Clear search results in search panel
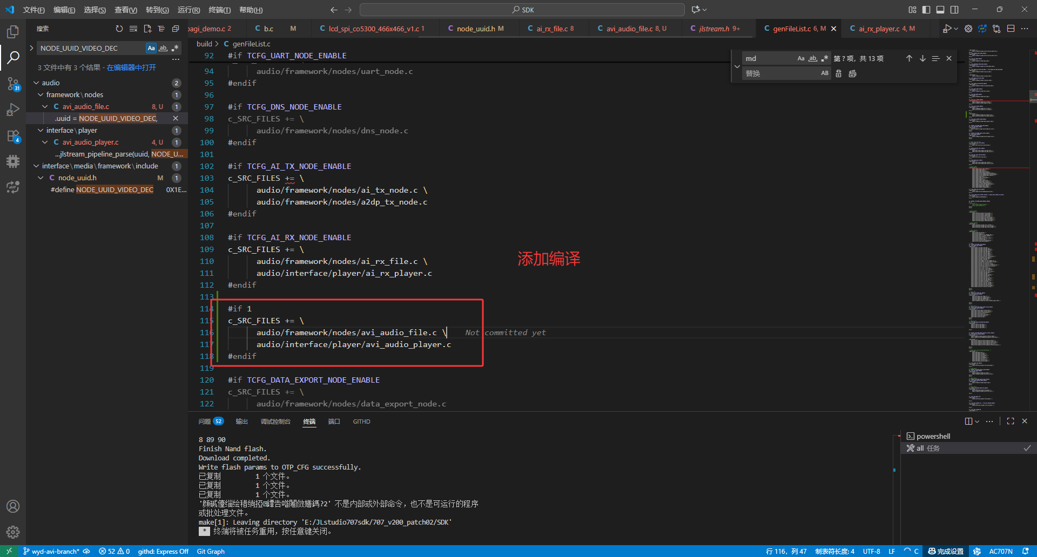The image size is (1037, 557). point(133,29)
